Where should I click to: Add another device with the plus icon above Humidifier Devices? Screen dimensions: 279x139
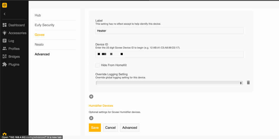91,96
